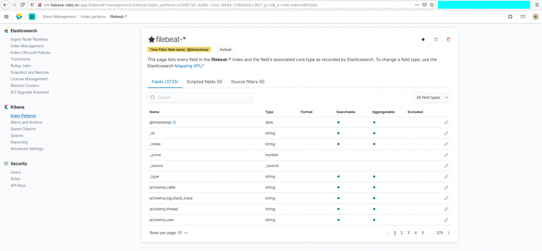Delete the index pattern with trash icon
This screenshot has height=251, width=542.
(449, 40)
